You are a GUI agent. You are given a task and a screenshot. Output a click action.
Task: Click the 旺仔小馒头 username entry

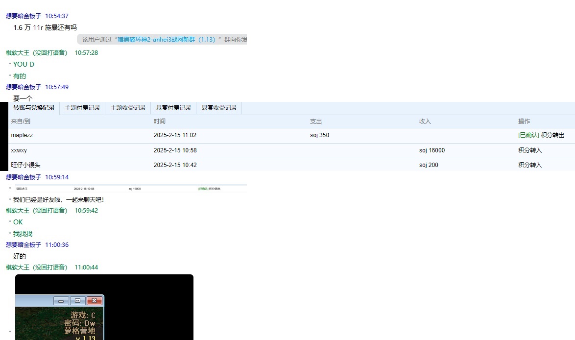pos(25,165)
